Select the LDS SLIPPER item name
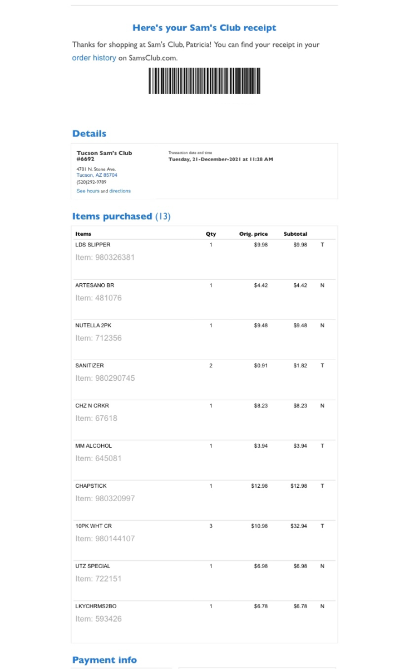 coord(93,245)
